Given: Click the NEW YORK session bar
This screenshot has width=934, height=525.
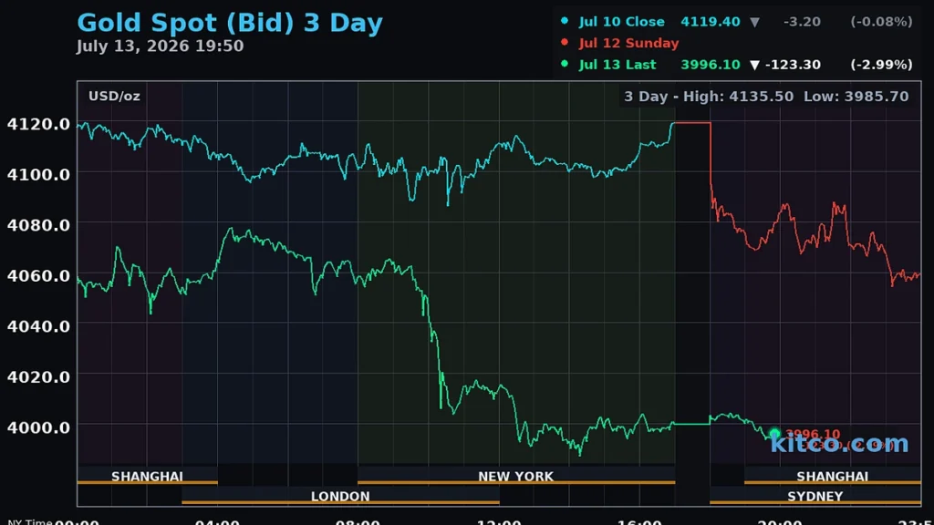Looking at the screenshot, I should pos(516,477).
